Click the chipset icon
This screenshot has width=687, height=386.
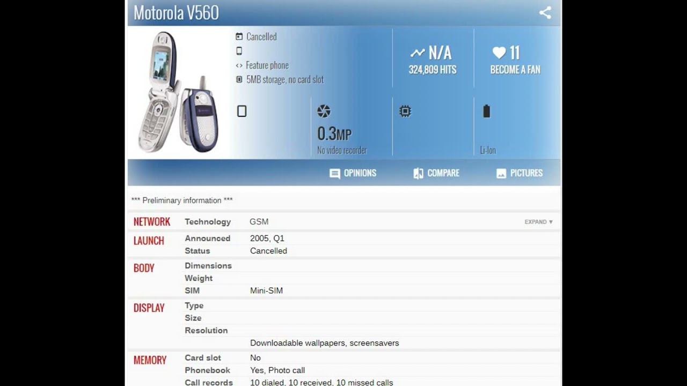coord(405,111)
